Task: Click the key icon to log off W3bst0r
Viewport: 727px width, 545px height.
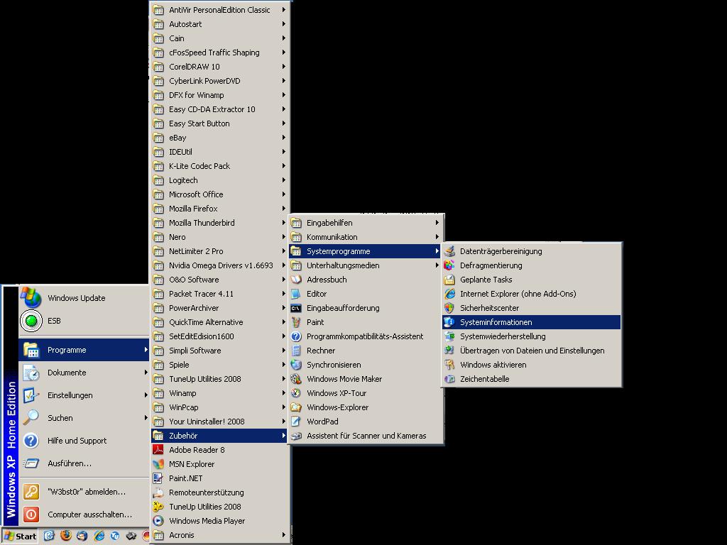Action: [31, 492]
